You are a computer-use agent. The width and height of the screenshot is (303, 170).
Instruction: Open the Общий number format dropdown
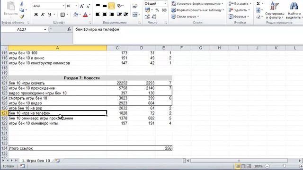(165, 3)
